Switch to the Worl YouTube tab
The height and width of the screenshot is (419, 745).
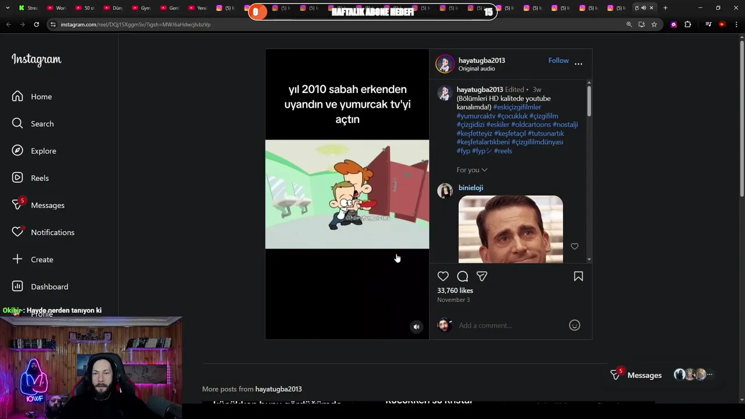tap(56, 8)
